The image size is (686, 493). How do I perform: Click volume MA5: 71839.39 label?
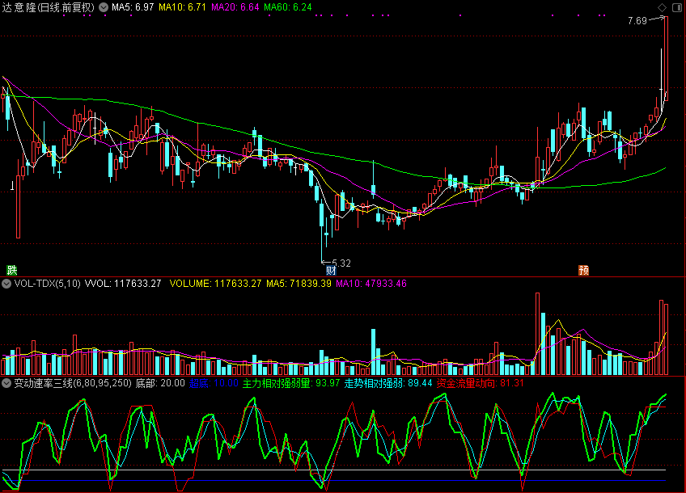point(299,284)
